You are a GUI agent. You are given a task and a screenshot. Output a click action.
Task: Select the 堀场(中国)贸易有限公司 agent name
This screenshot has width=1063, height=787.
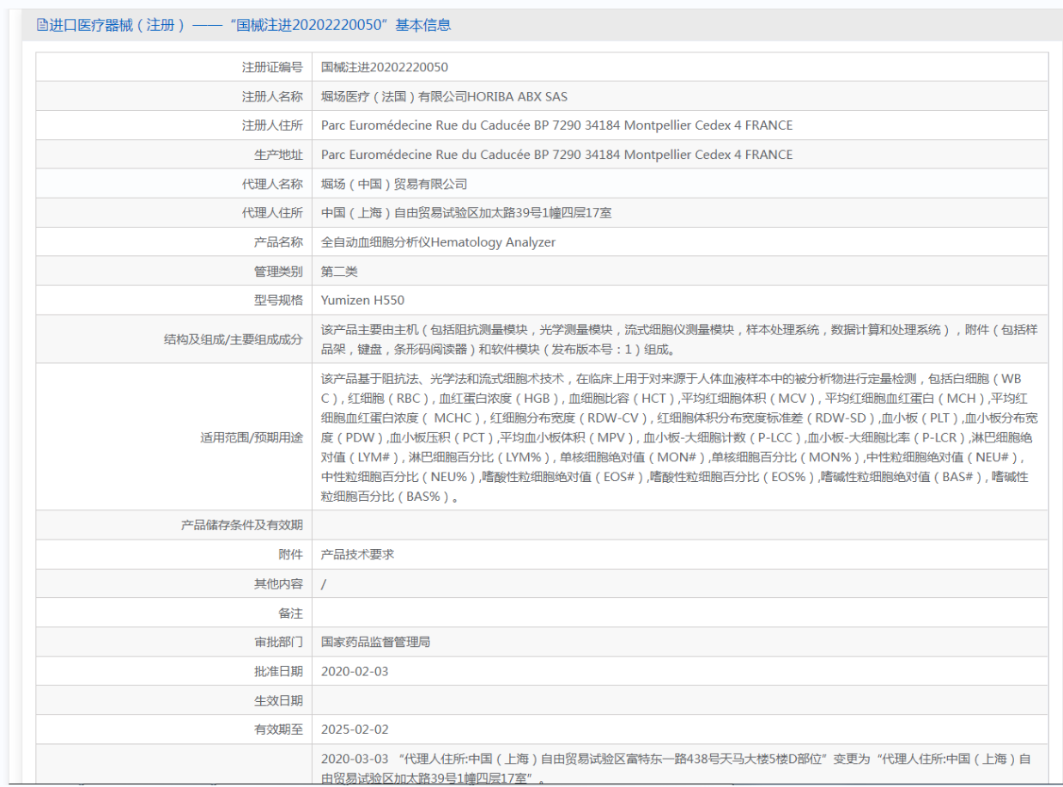[x=394, y=184]
